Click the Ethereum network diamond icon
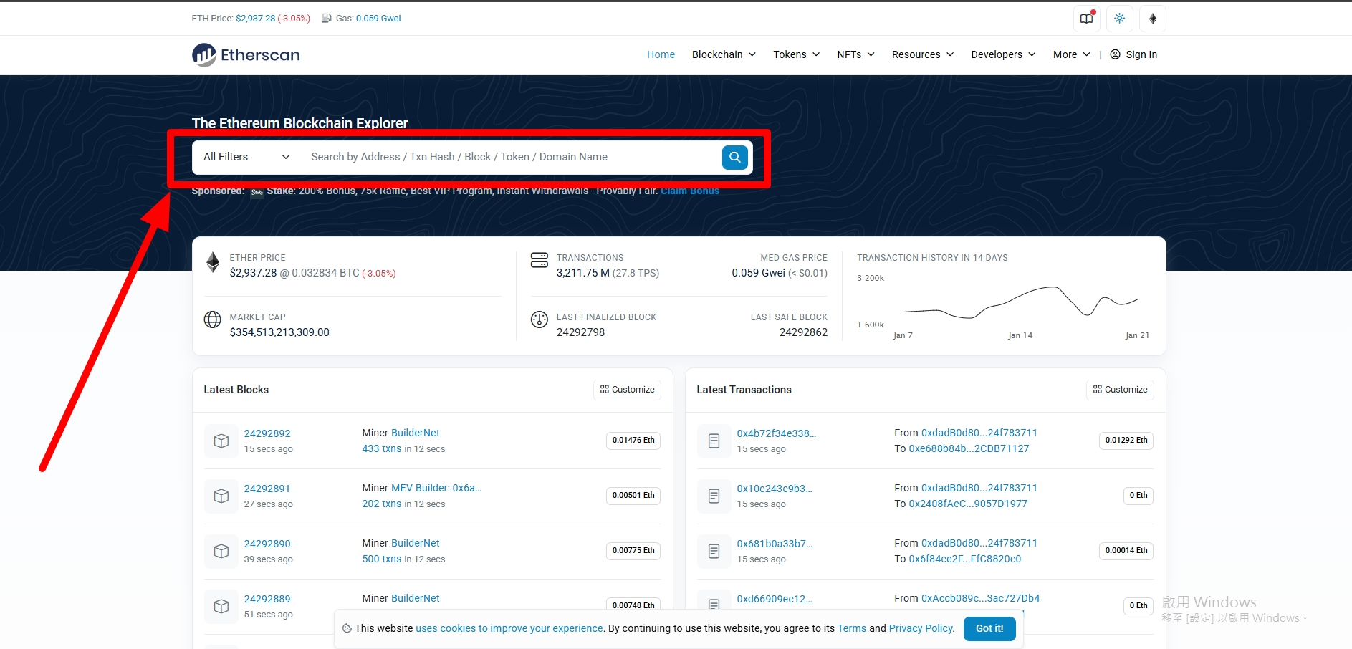The height and width of the screenshot is (649, 1352). point(1152,19)
